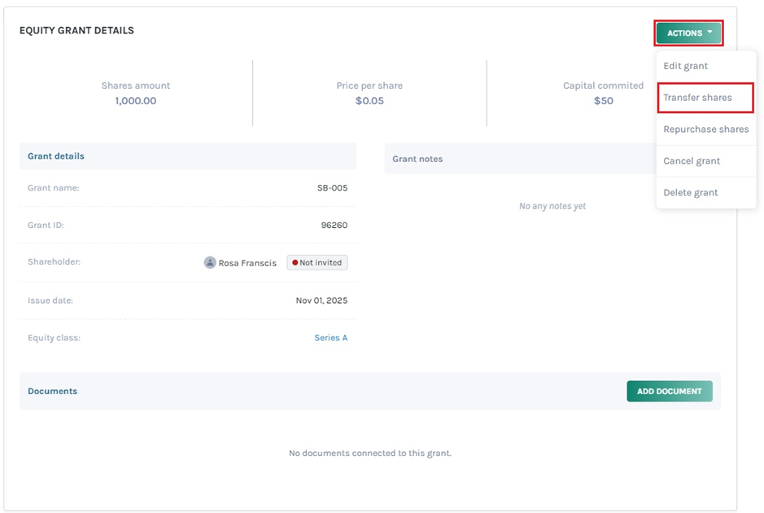
Task: Click the Capital commited $50 value
Action: click(603, 101)
